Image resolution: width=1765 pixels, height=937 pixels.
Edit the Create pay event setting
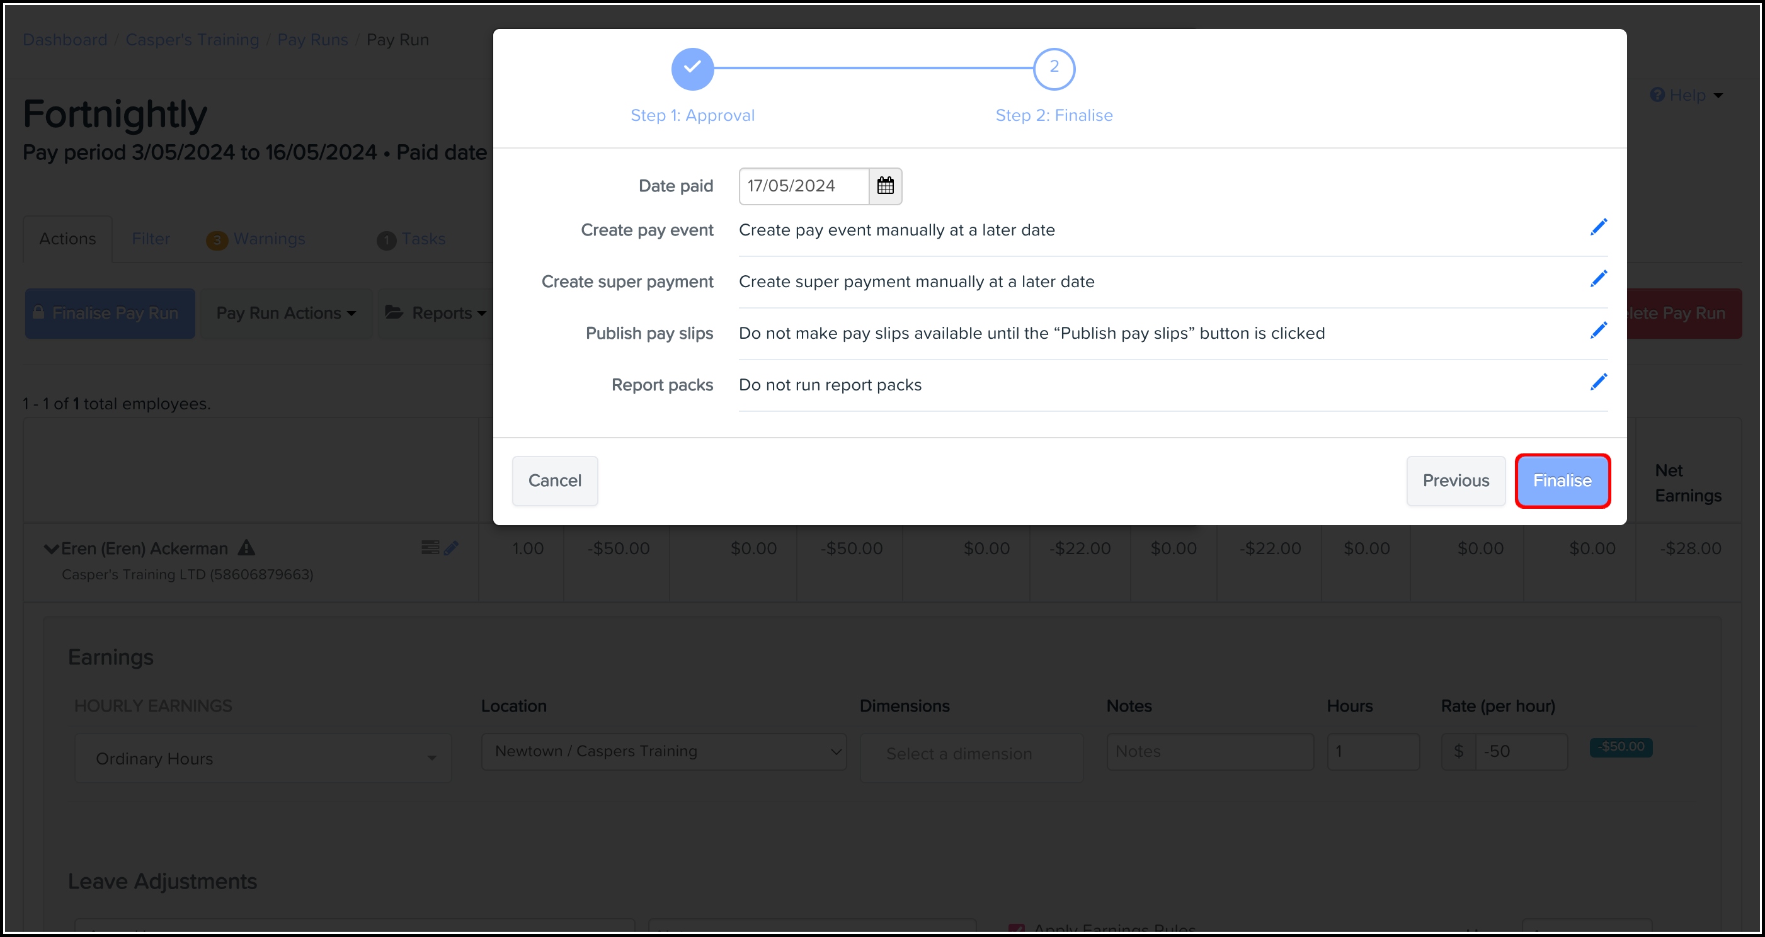coord(1599,227)
